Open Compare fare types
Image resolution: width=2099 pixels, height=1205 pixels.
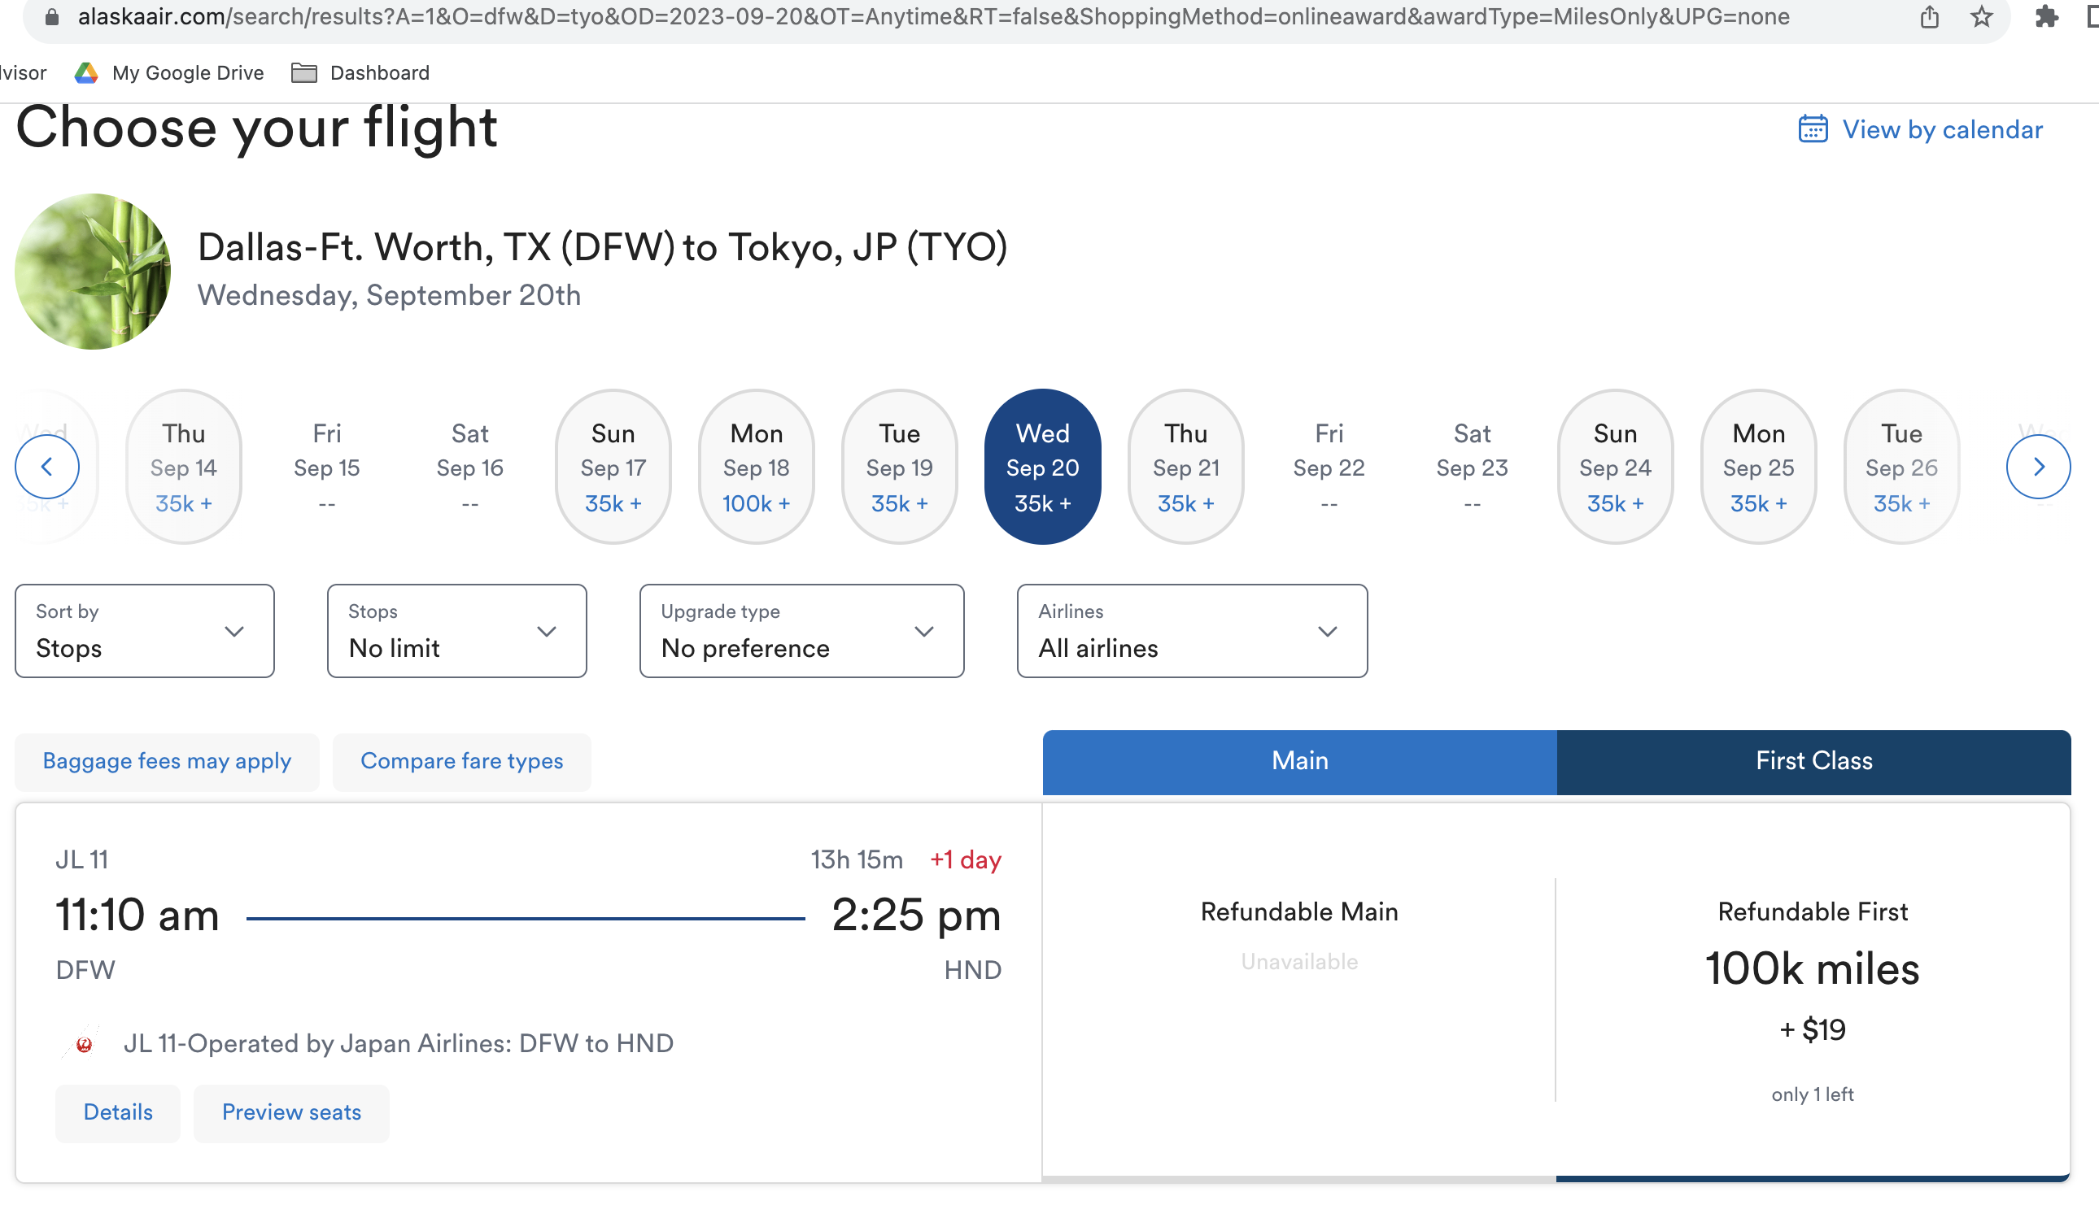click(461, 762)
